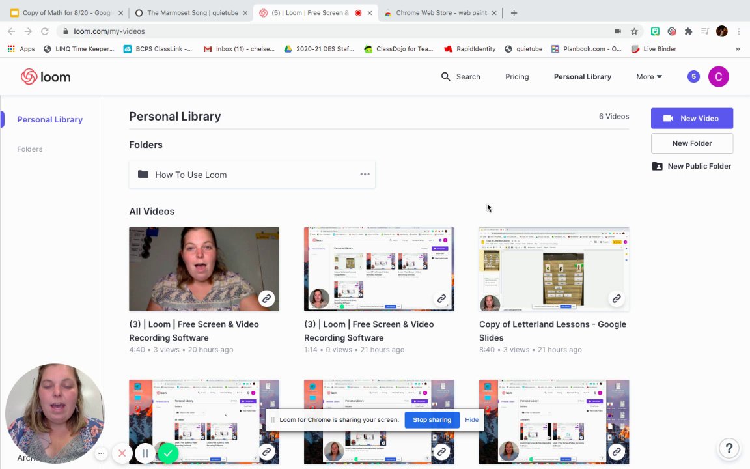Go to Pricing page
The width and height of the screenshot is (750, 469).
517,77
